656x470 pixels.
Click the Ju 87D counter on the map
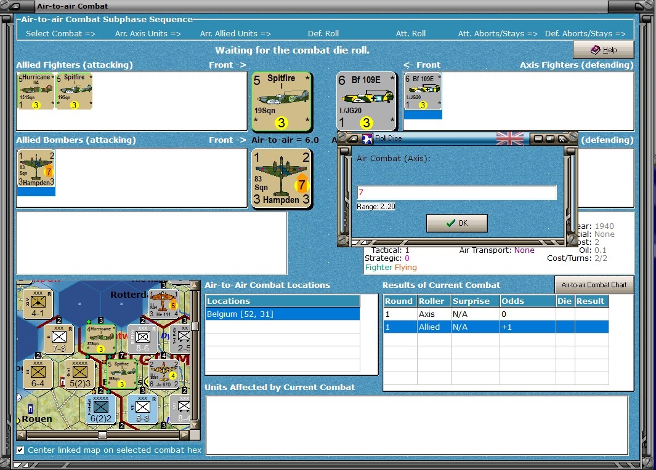[164, 374]
